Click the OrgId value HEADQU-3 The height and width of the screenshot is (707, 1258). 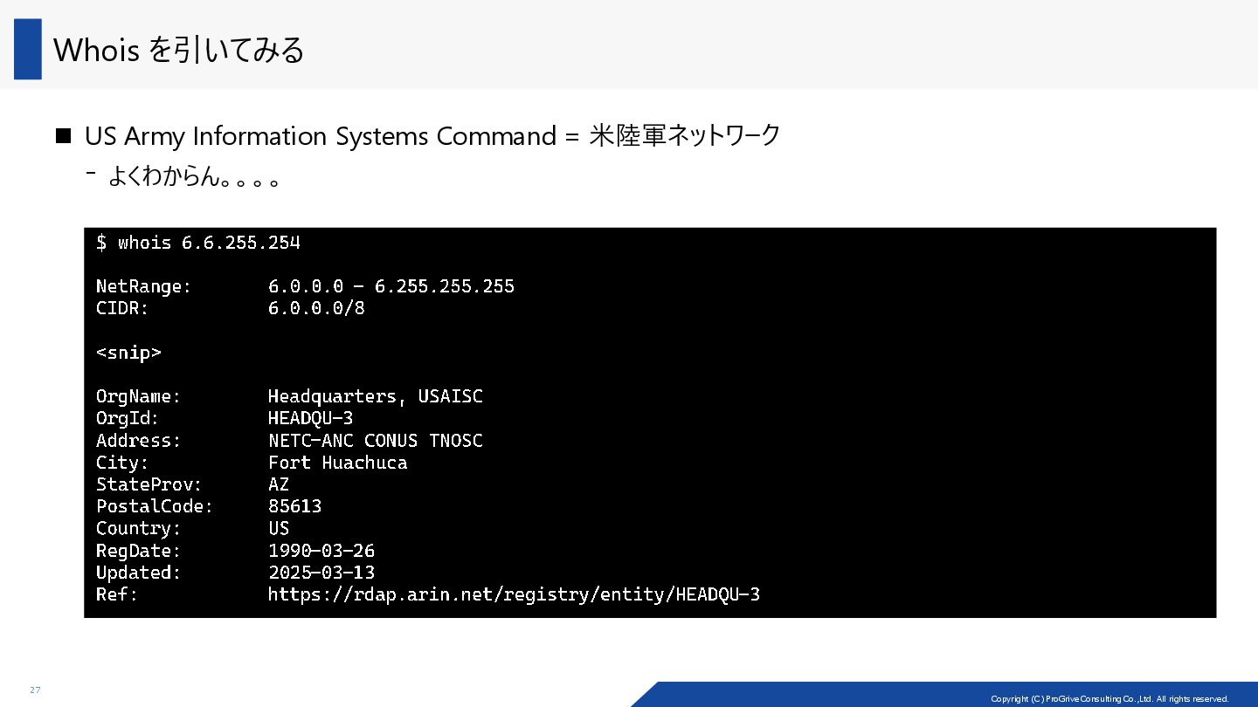(x=310, y=419)
